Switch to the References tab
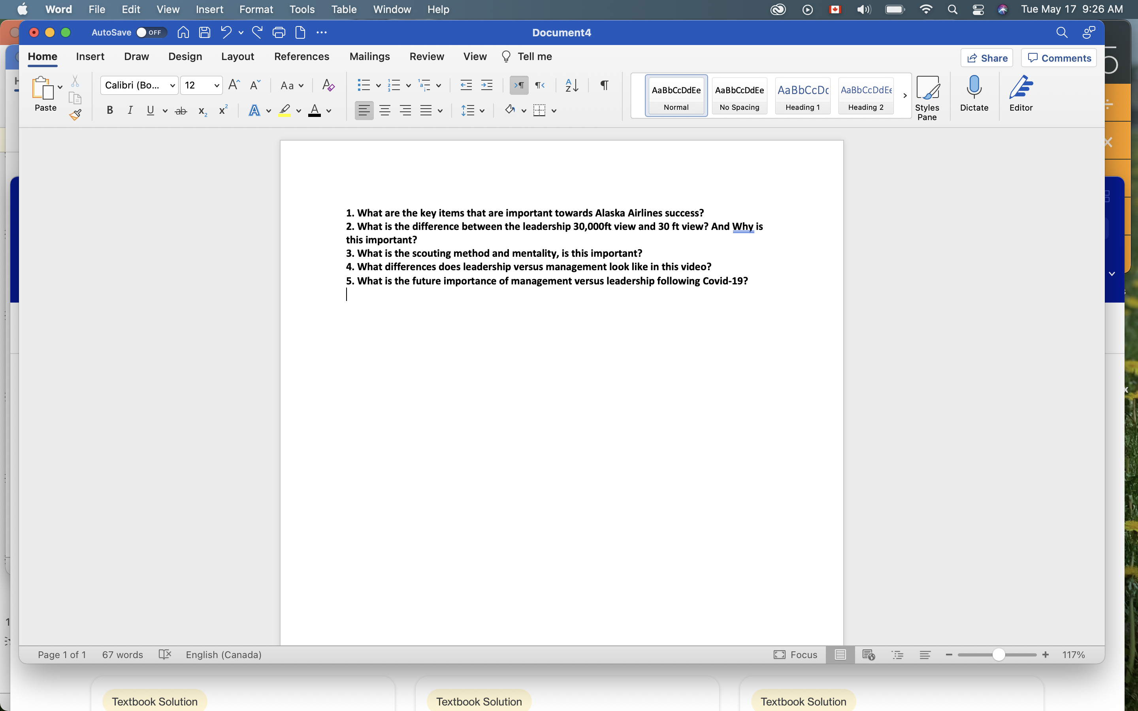This screenshot has width=1138, height=711. tap(301, 56)
